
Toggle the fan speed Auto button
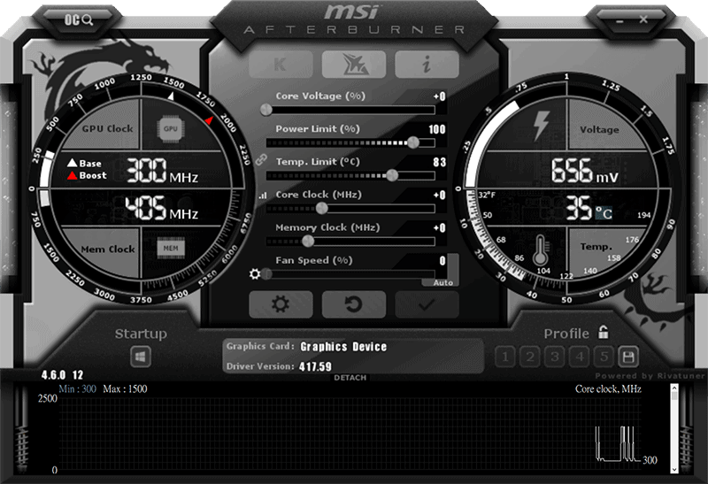click(x=443, y=282)
